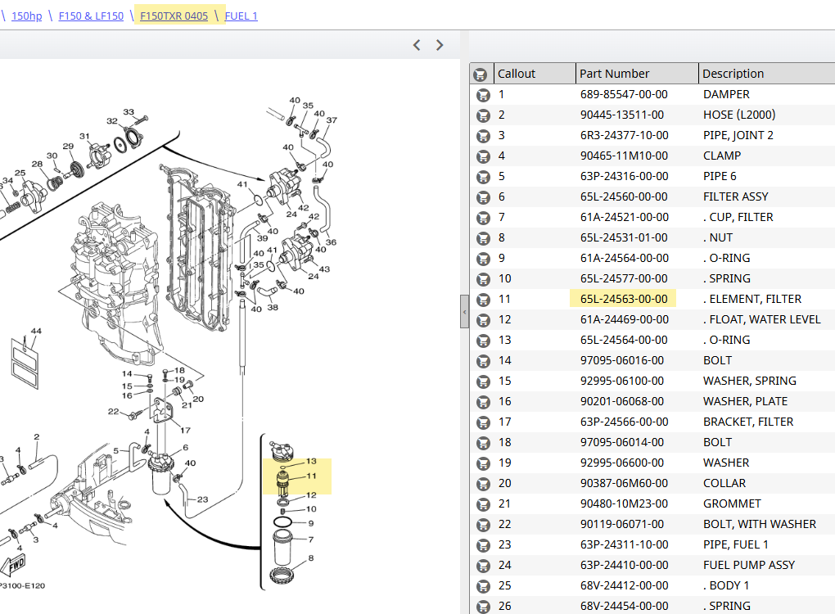Add CLAMP 90465-11M10-00 to cart
This screenshot has width=835, height=614.
483,156
